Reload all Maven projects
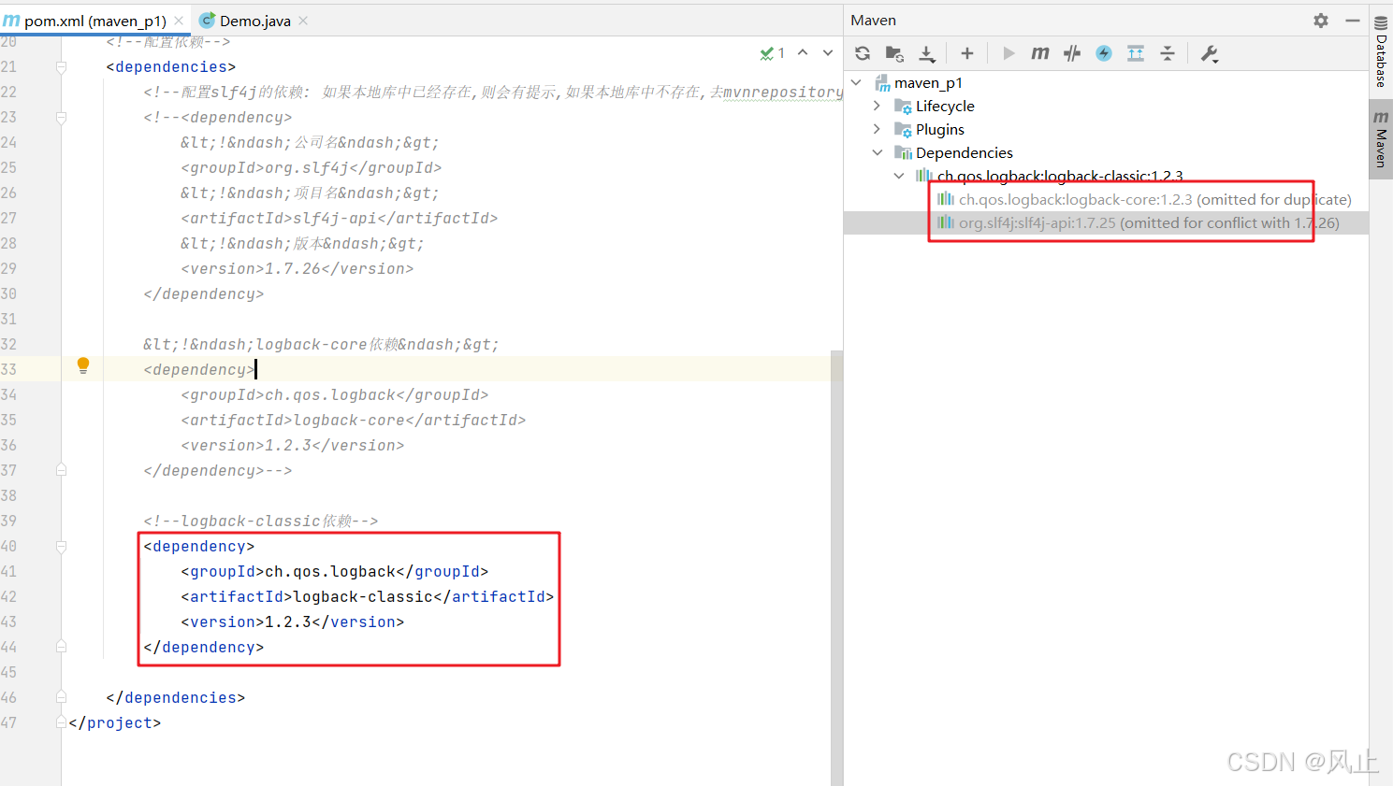The width and height of the screenshot is (1393, 786). [x=863, y=53]
